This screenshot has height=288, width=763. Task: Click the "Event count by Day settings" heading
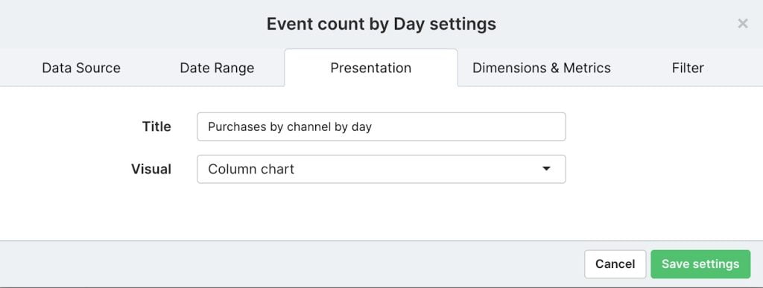[381, 24]
